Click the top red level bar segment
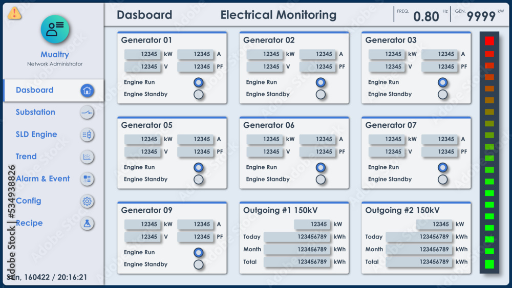Image resolution: width=512 pixels, height=288 pixels. [x=489, y=41]
